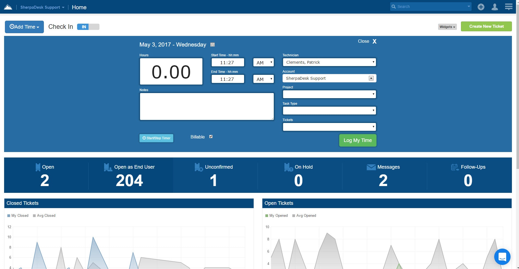Click the Follow-Ups calendar icon
519x269 pixels.
[455, 167]
